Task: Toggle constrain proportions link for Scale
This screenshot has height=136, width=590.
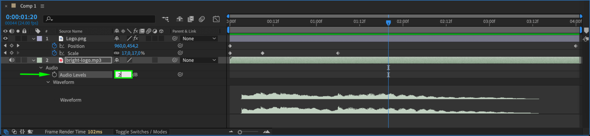Action: (x=117, y=53)
